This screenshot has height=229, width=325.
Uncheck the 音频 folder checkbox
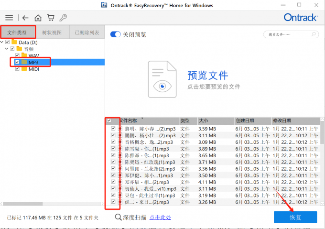12,49
